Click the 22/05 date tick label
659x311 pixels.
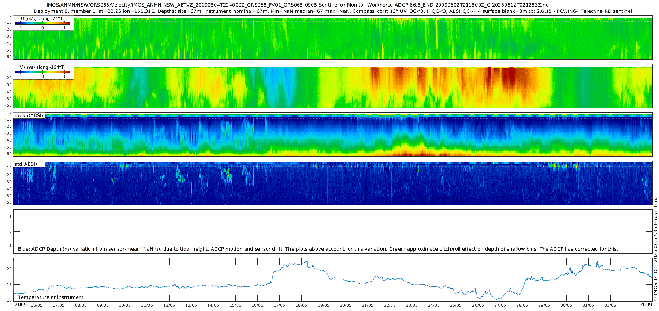coord(390,305)
